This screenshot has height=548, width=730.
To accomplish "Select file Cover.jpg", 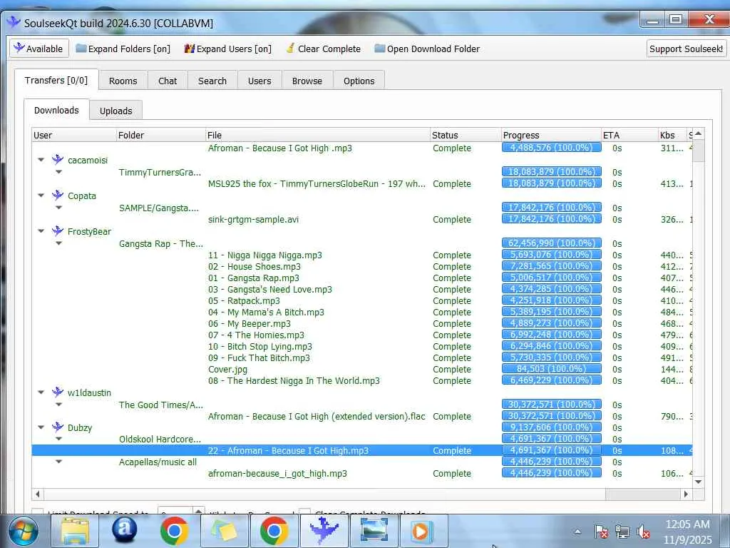I will point(227,370).
